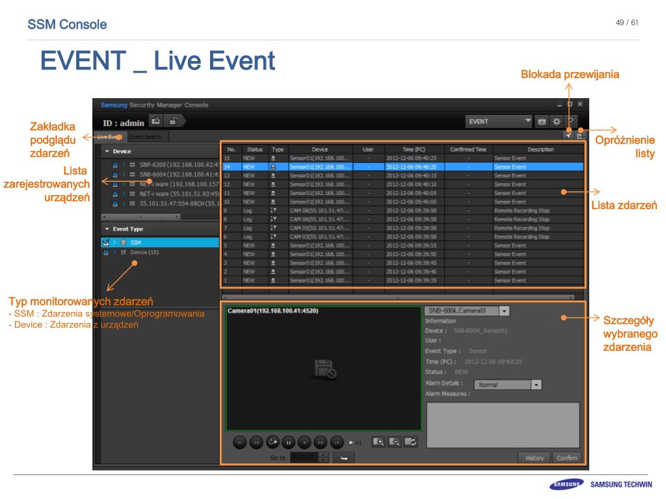
Task: Open the EVENT mode dropdown
Action: pyautogui.click(x=499, y=122)
